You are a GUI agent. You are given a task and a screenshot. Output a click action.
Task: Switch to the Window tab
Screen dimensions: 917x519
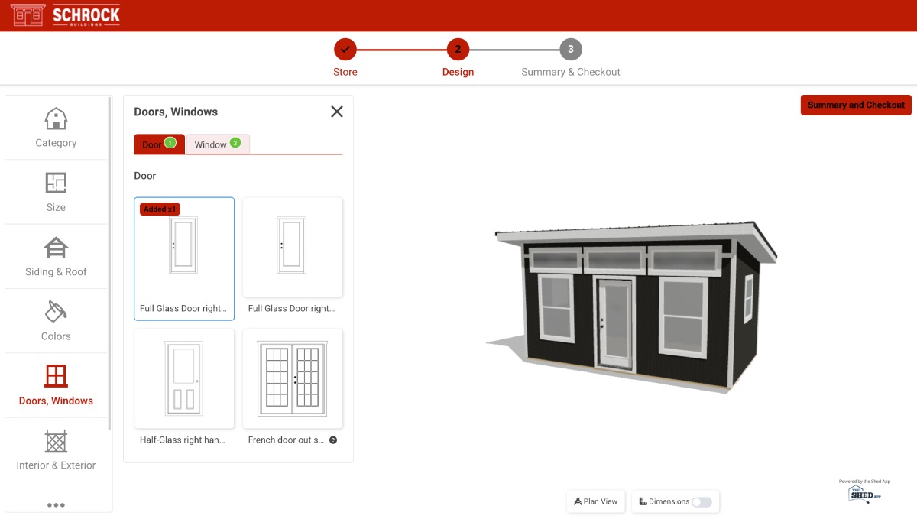tap(217, 144)
